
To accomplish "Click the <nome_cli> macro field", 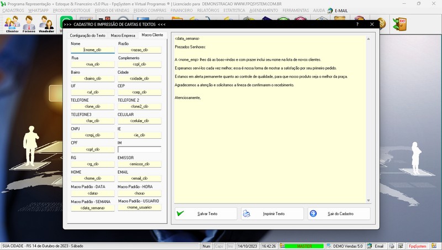I will pyautogui.click(x=92, y=50).
